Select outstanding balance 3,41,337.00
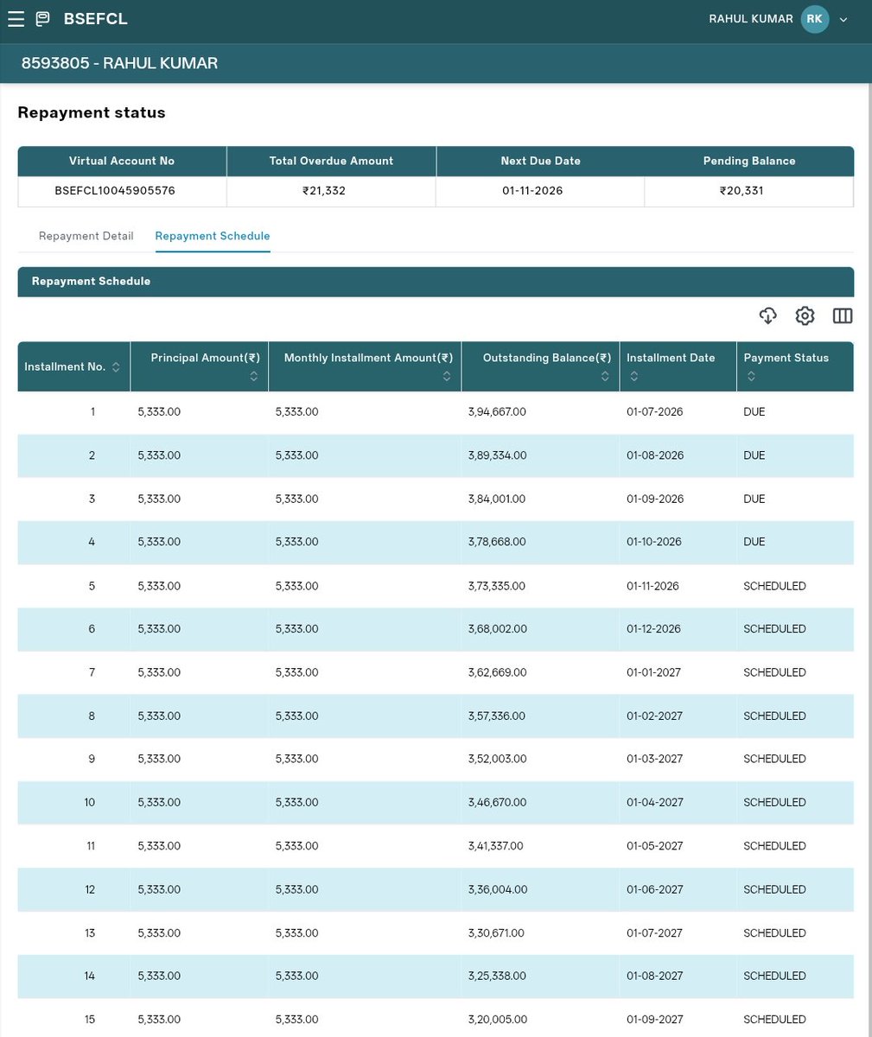872x1037 pixels. click(x=496, y=846)
